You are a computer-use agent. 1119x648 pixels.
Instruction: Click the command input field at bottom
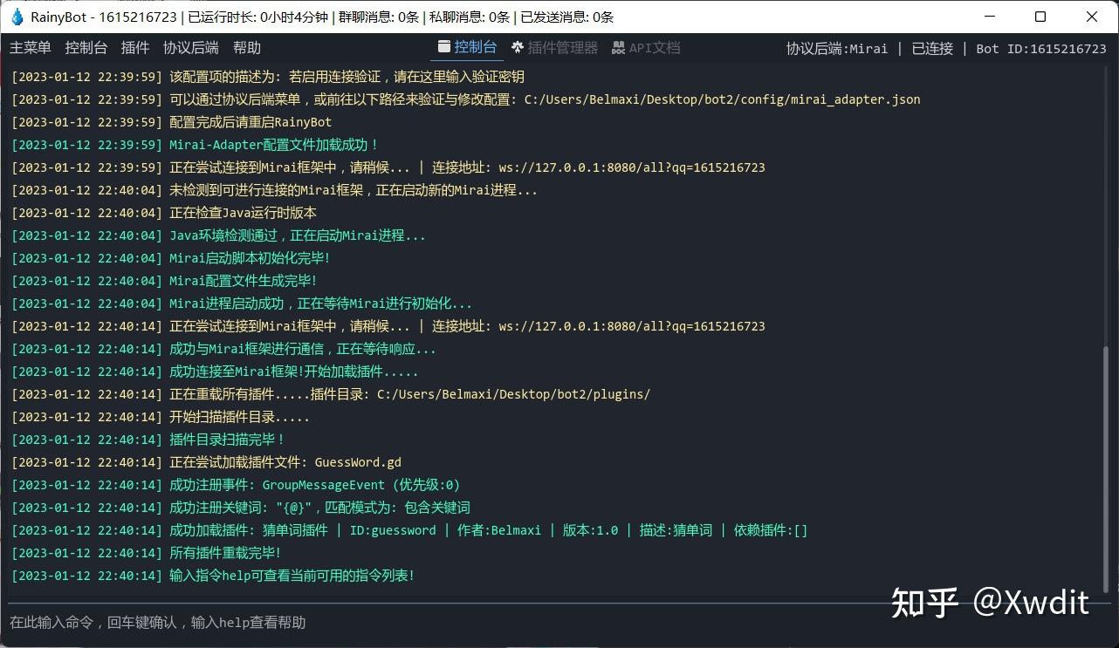tap(349, 623)
